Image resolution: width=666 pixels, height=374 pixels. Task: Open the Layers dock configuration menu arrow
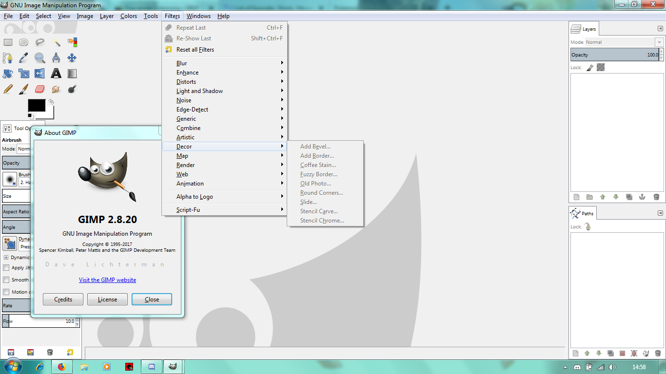tap(660, 29)
